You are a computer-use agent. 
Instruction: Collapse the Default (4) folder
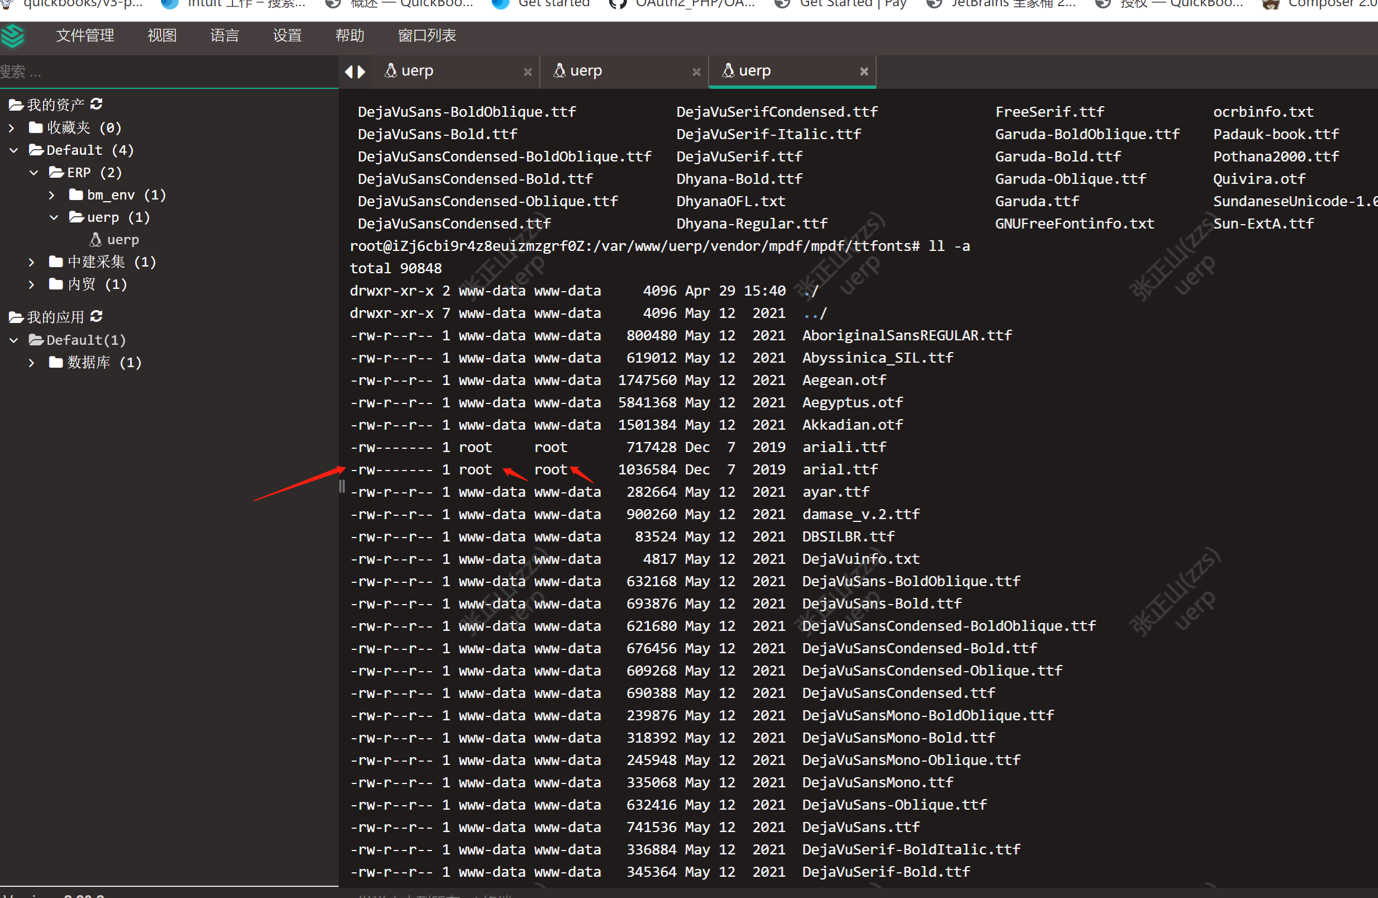click(14, 150)
